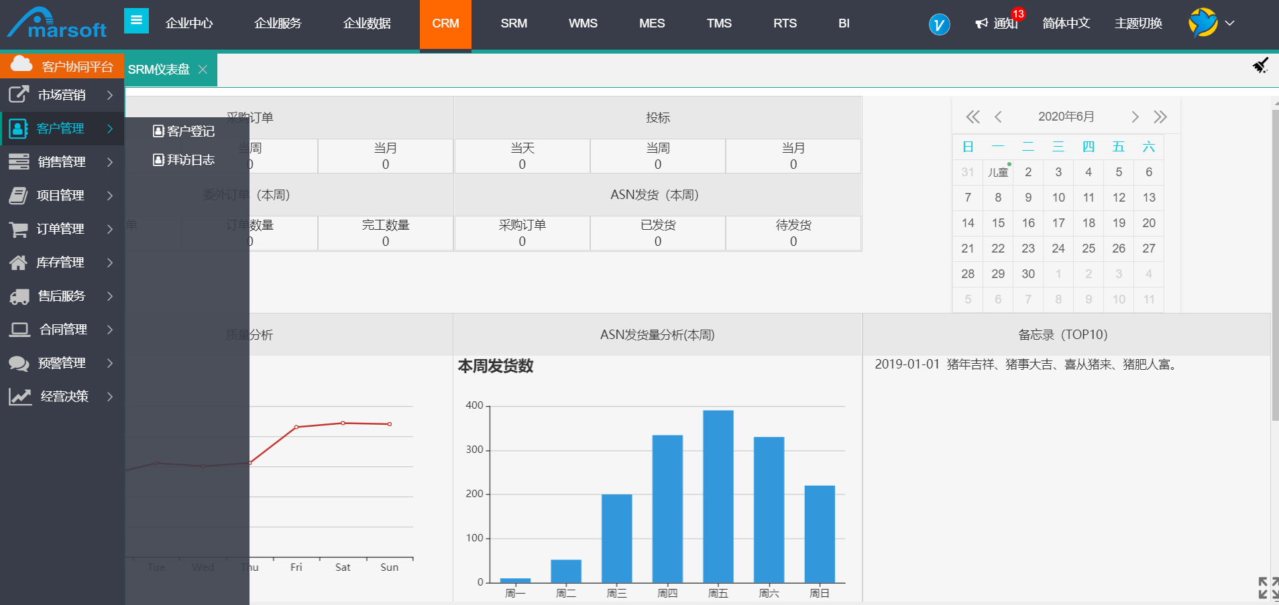Click the 合同管理 laptop icon
The image size is (1279, 605).
point(19,330)
